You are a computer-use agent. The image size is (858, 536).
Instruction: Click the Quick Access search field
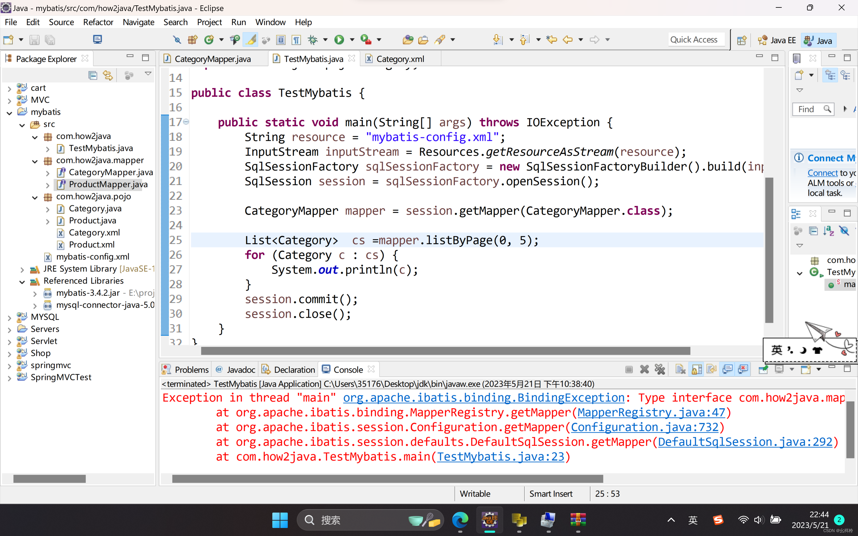point(694,40)
